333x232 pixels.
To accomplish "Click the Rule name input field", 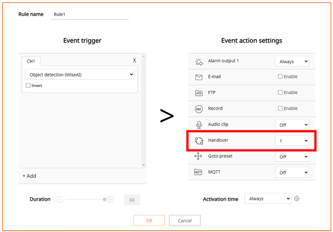I will coord(90,14).
